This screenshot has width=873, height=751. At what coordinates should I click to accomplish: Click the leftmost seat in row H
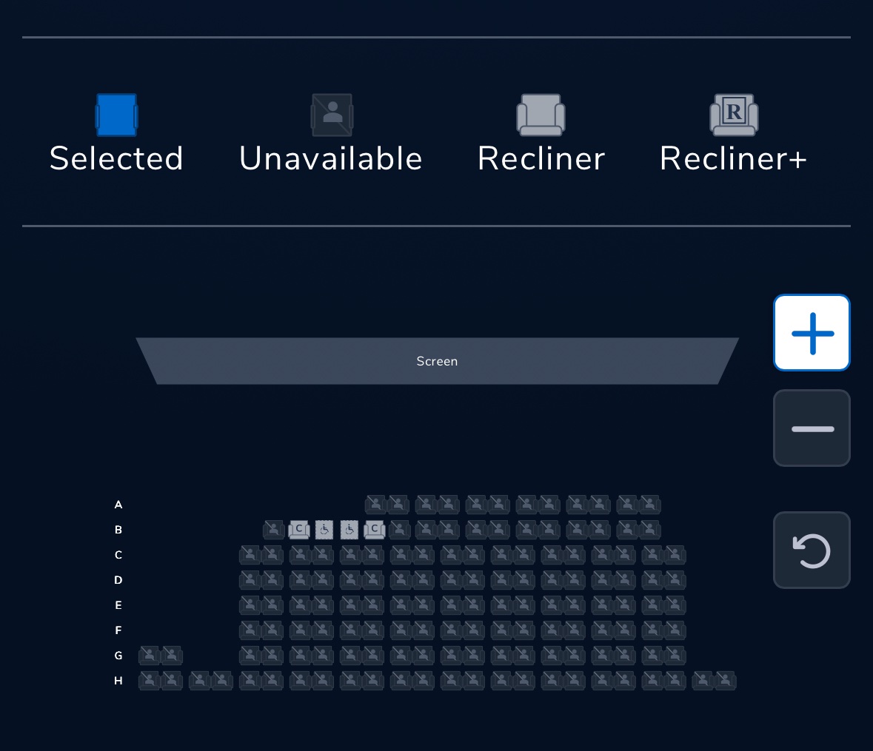coord(150,681)
